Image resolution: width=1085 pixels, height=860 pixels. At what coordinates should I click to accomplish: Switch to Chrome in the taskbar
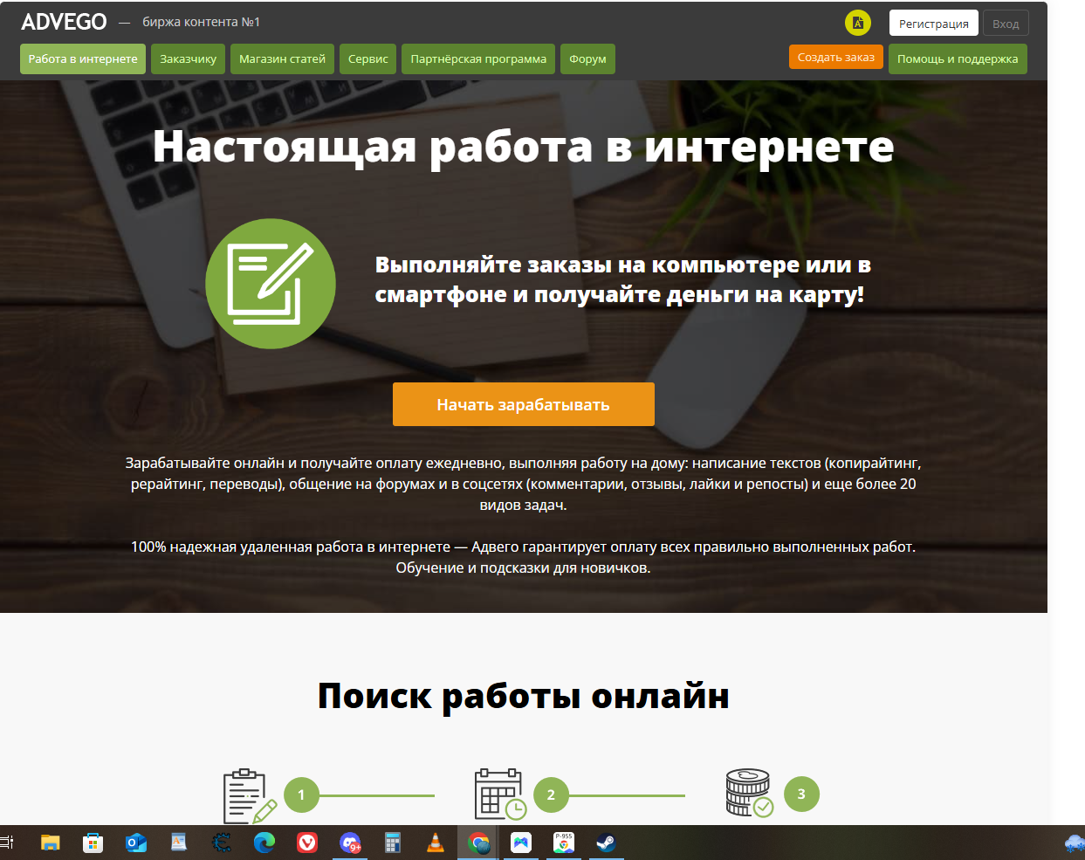tap(478, 843)
